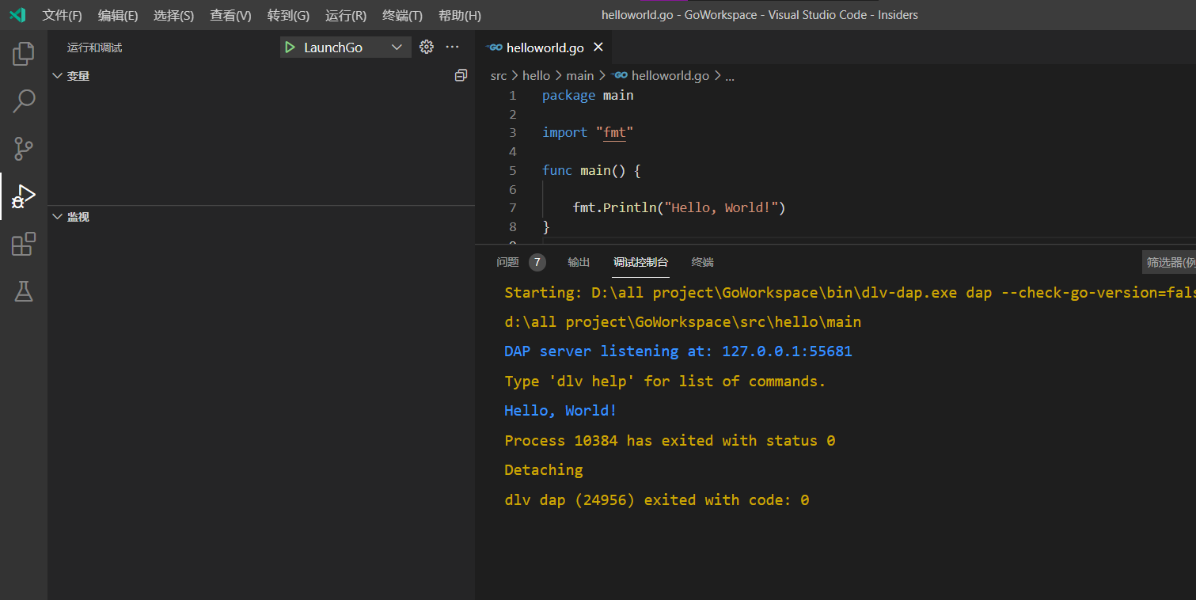
Task: Open the LaunchGo configuration dropdown
Action: 346,47
